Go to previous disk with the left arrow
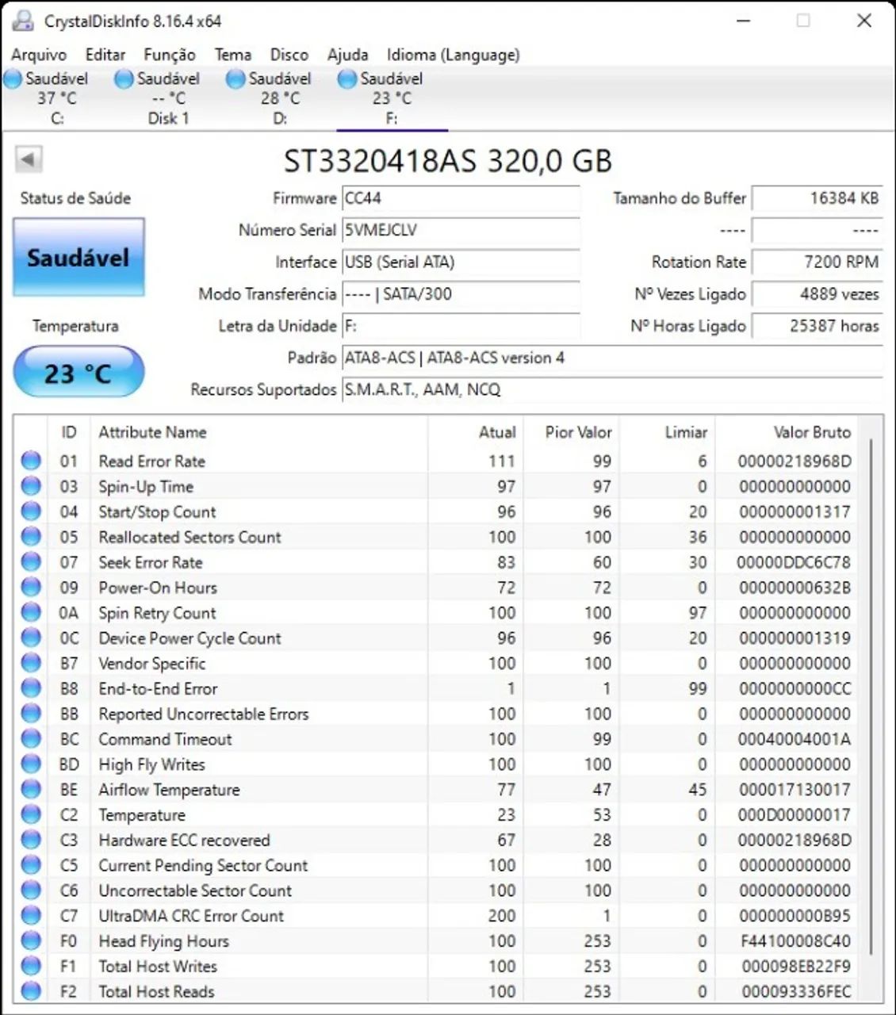Image resolution: width=896 pixels, height=1015 pixels. (x=29, y=159)
